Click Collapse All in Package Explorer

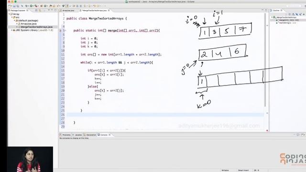point(36,11)
